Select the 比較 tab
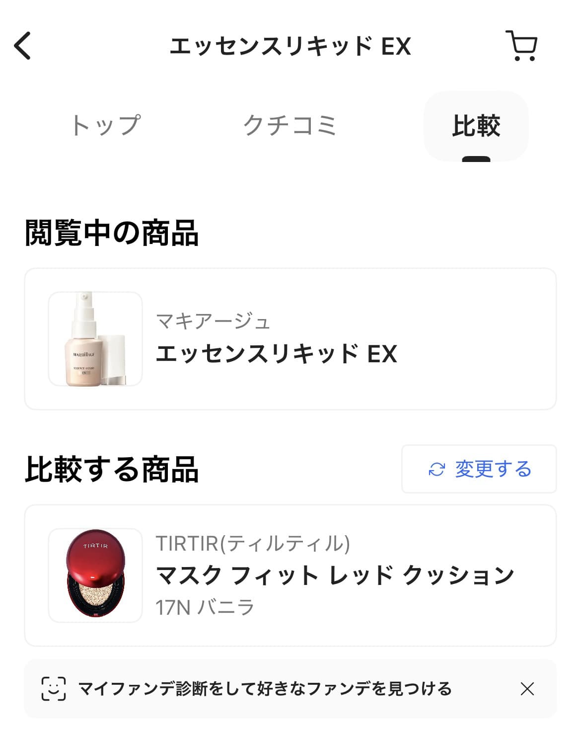 (x=476, y=125)
